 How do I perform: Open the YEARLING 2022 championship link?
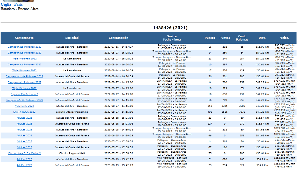(24, 106)
